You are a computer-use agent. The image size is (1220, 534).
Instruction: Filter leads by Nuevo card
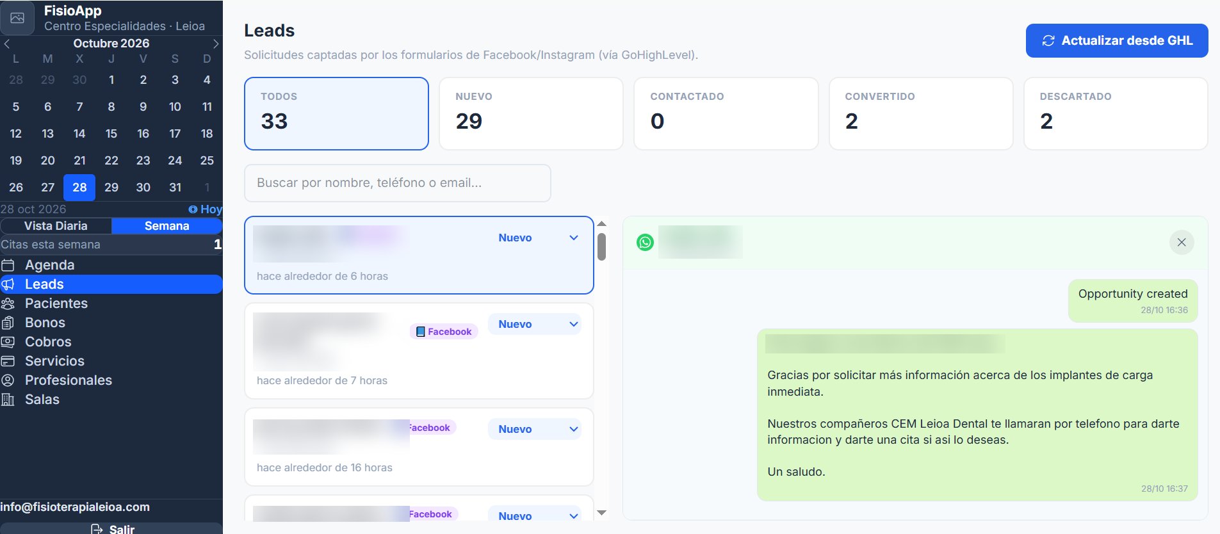531,113
